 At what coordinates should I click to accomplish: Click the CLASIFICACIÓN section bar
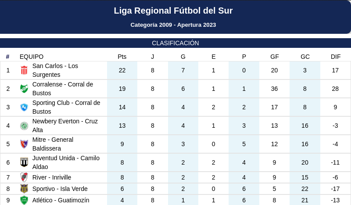(175, 43)
